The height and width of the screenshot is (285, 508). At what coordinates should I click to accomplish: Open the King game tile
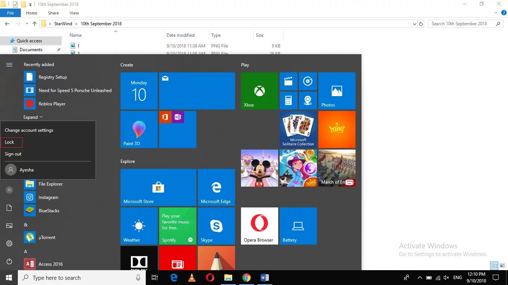pos(337,130)
